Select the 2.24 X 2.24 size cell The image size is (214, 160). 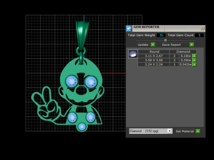coord(154,64)
